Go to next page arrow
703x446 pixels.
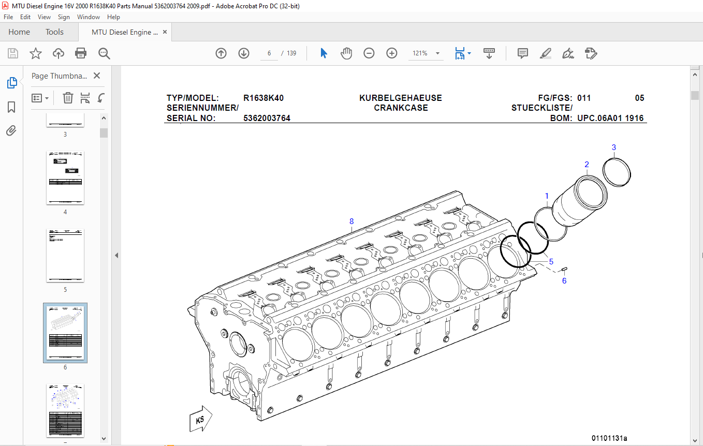tap(244, 53)
